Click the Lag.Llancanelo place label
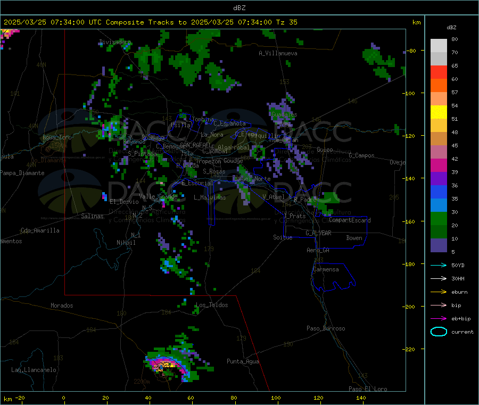The image size is (479, 405). (34, 370)
